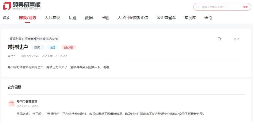The width and height of the screenshot is (254, 131).
Task: Open the 人民建议 nav tab
Action: click(52, 18)
